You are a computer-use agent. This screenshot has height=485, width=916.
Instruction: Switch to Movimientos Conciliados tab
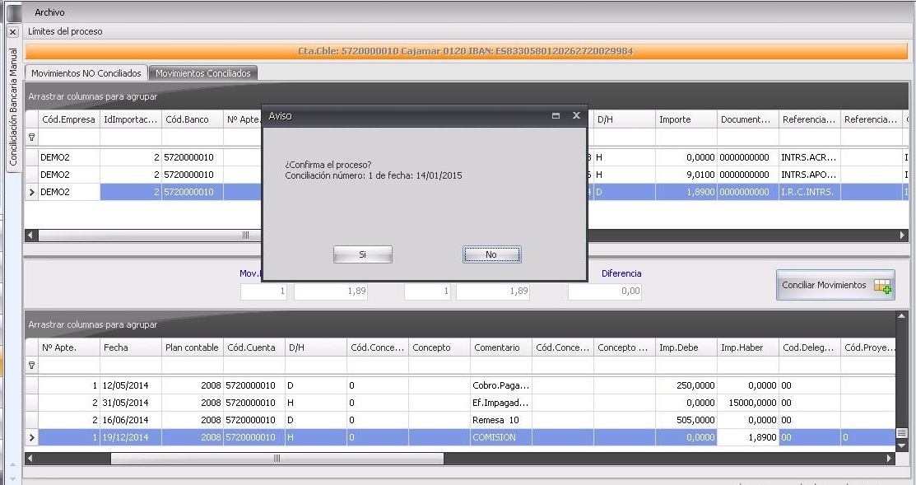pos(203,73)
